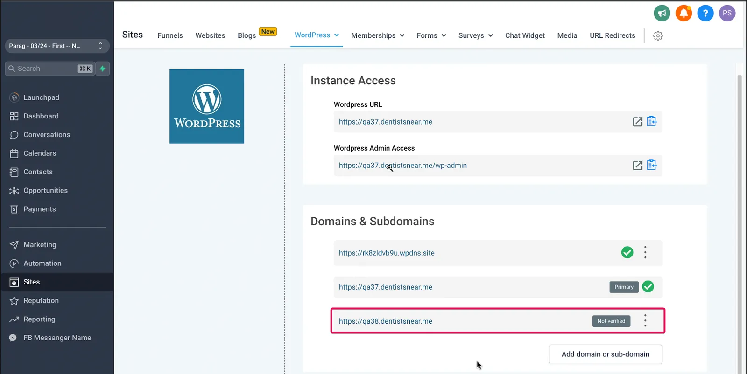This screenshot has height=374, width=747.
Task: Expand the Forms dropdown menu
Action: [x=444, y=35]
